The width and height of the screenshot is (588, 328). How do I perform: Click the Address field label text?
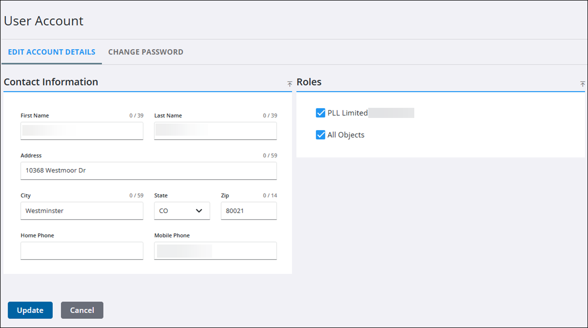[x=31, y=156]
